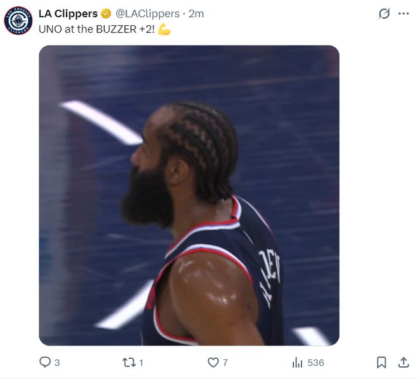Click the repost arrows icon
The width and height of the screenshot is (418, 379).
(x=129, y=363)
